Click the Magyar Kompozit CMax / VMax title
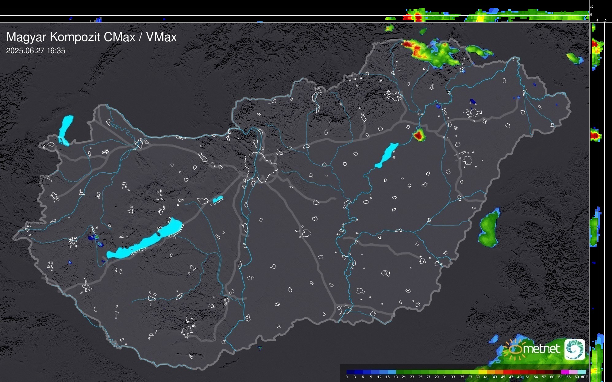Viewport: 612px width, 382px height. (x=91, y=37)
